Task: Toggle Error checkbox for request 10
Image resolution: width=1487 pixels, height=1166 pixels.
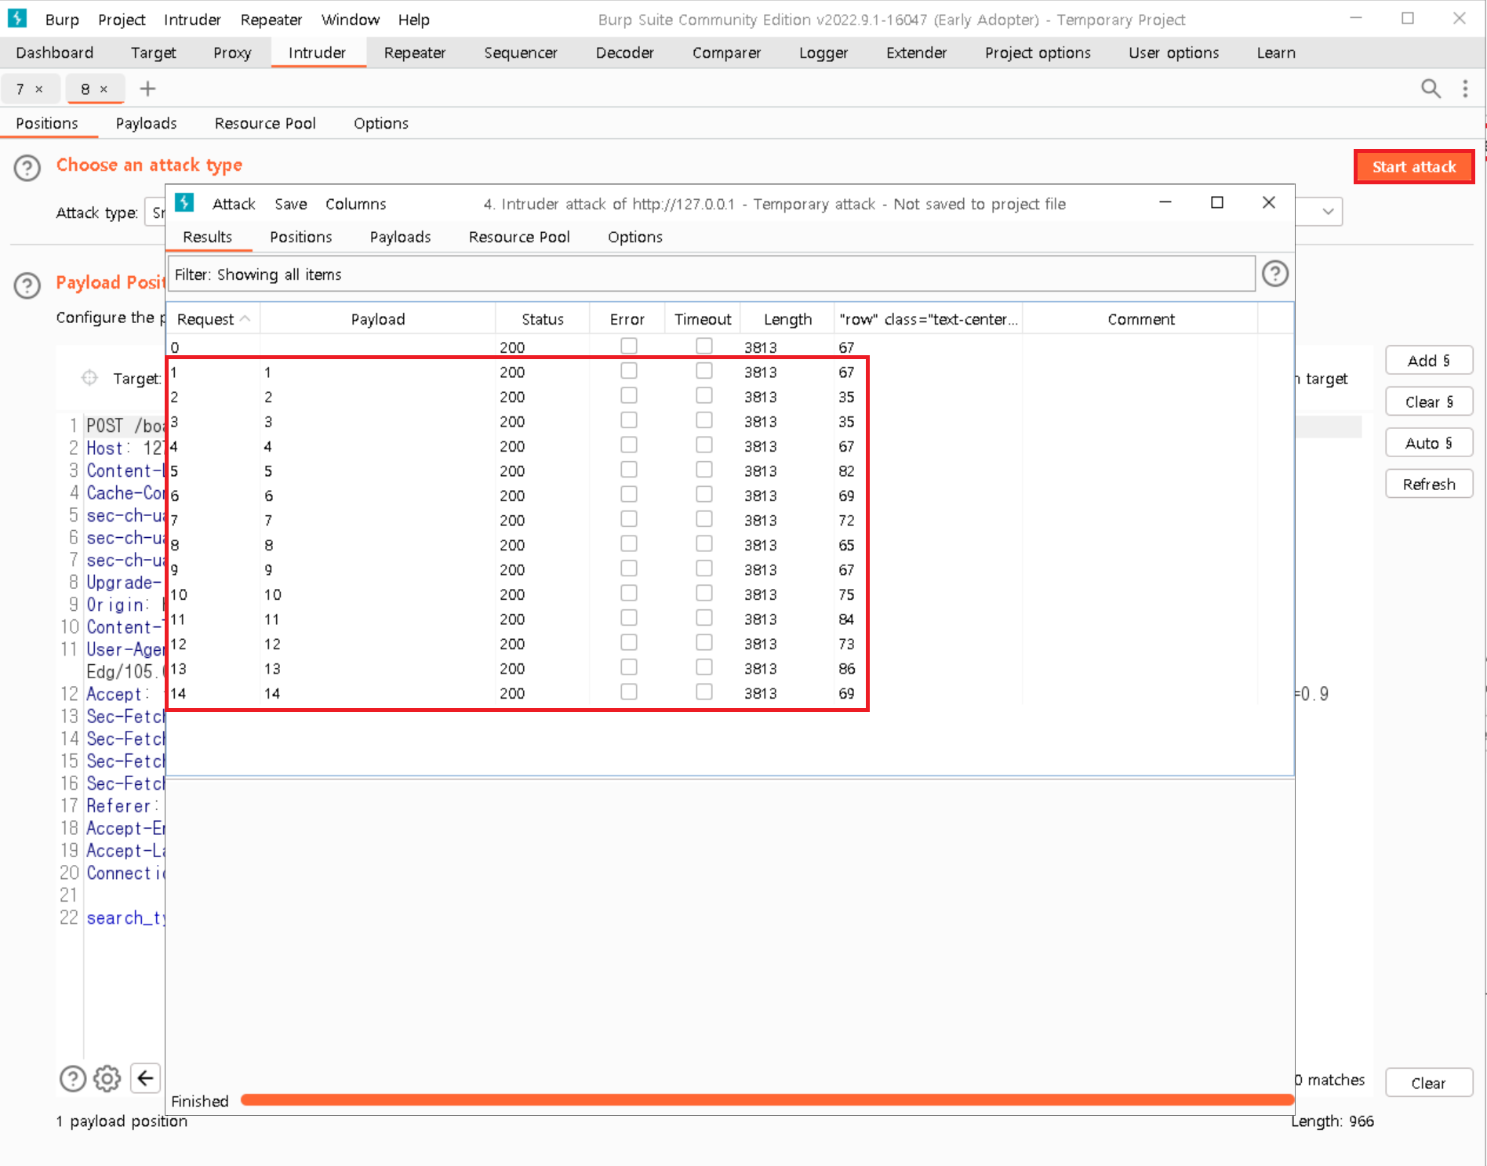Action: (x=628, y=593)
